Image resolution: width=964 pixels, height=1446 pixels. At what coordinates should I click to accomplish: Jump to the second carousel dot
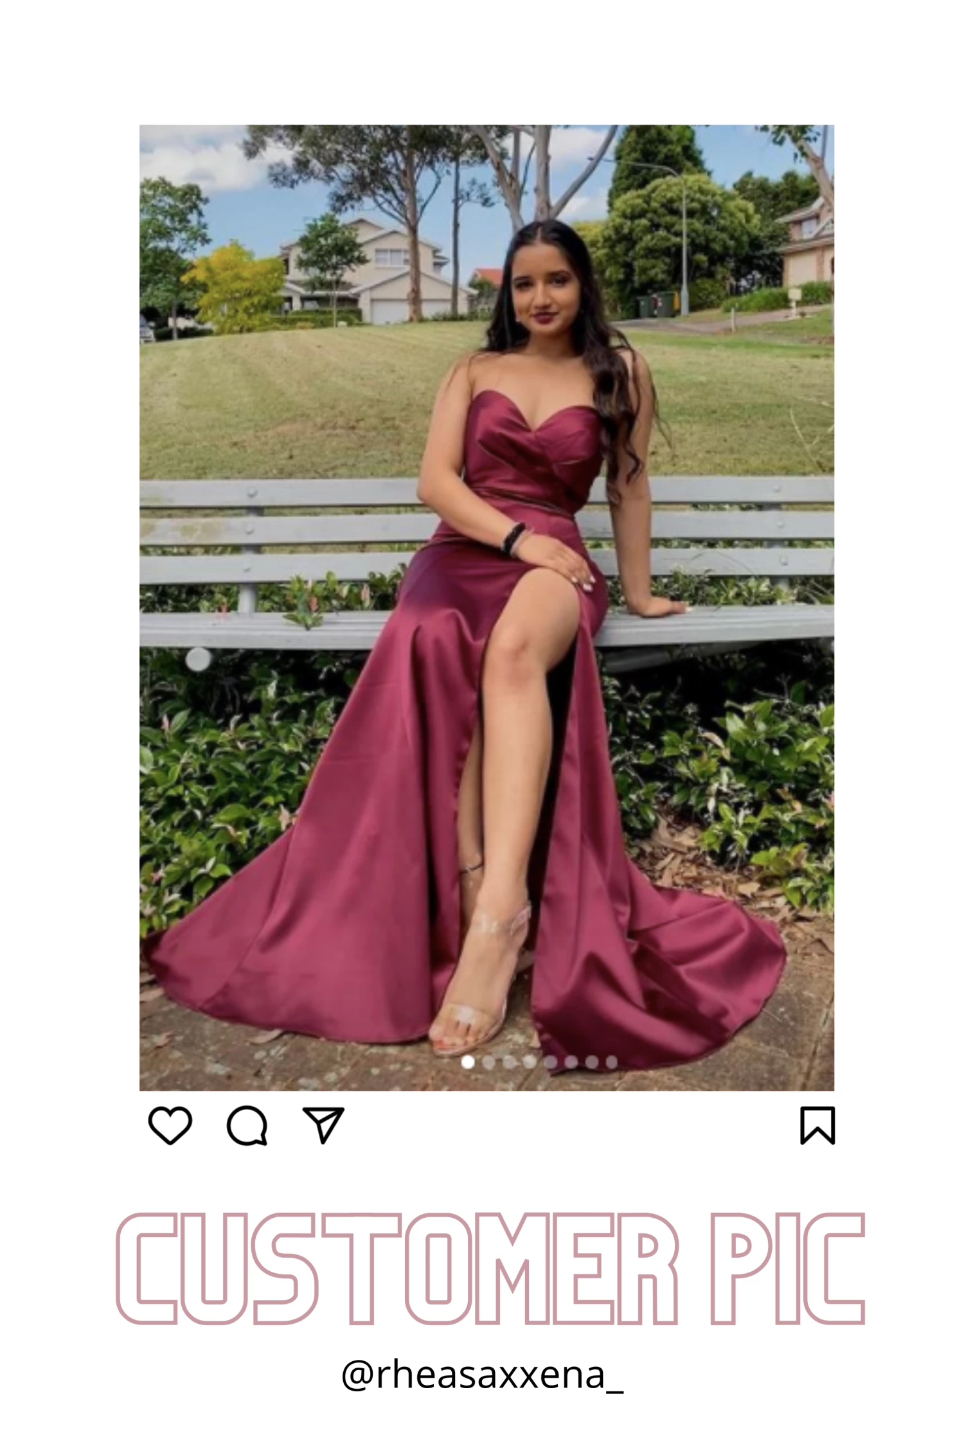tap(488, 1062)
